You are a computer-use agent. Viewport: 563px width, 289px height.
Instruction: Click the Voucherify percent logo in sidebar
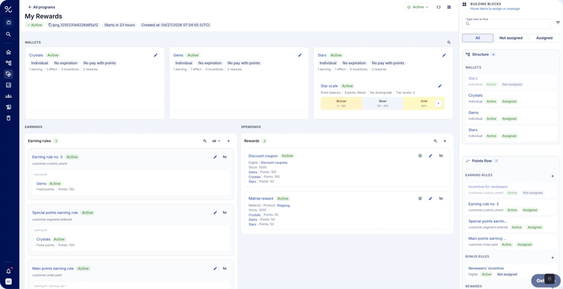8,9
